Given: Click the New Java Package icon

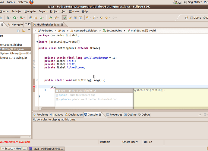Looking at the screenshot, I should pos(36,18).
